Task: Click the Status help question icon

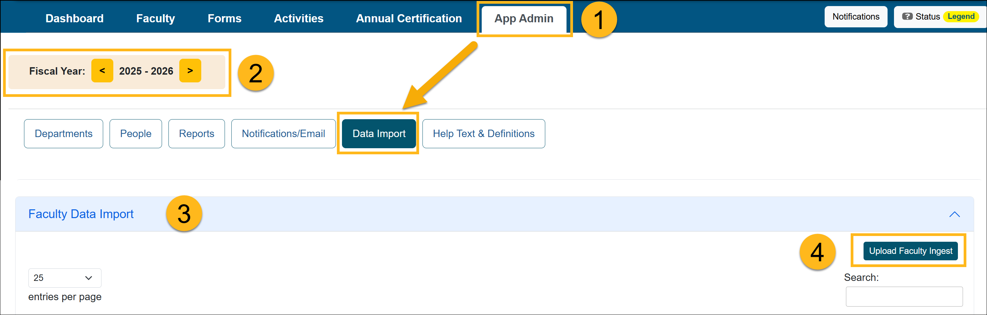Action: 907,17
